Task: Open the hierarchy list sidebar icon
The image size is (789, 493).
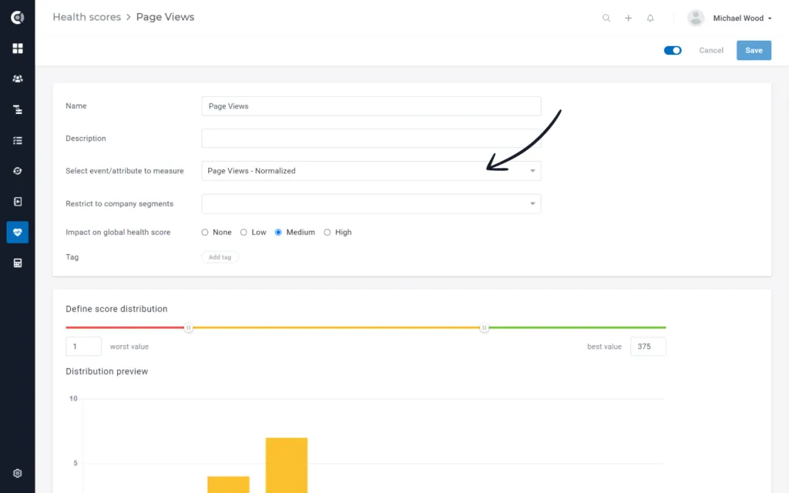Action: click(18, 109)
